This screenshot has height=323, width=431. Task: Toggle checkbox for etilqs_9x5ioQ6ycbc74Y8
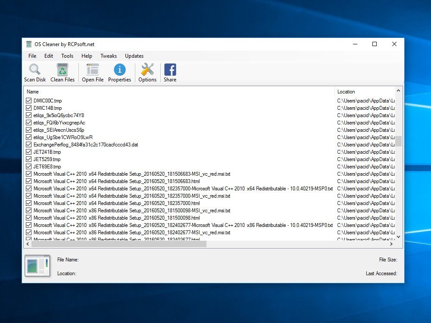click(28, 115)
